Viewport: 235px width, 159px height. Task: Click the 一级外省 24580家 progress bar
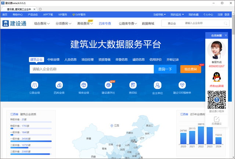pos(31,141)
